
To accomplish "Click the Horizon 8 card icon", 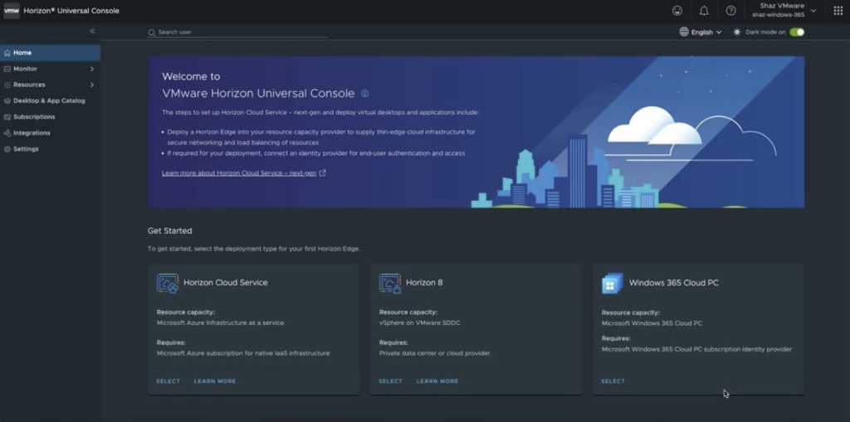I will 390,284.
